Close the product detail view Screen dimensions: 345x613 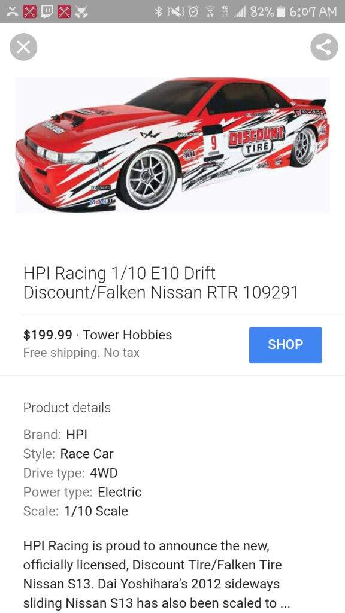(23, 47)
